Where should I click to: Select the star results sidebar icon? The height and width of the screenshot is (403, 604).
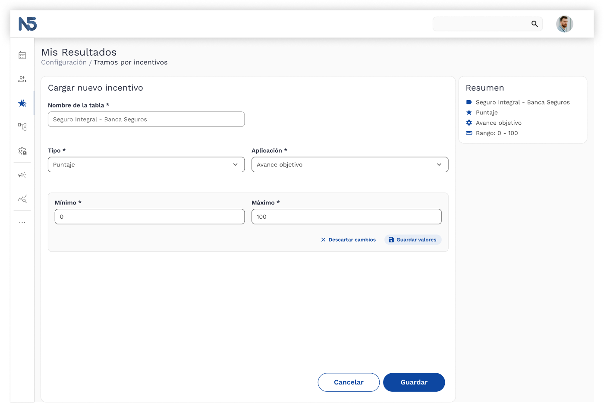click(22, 103)
